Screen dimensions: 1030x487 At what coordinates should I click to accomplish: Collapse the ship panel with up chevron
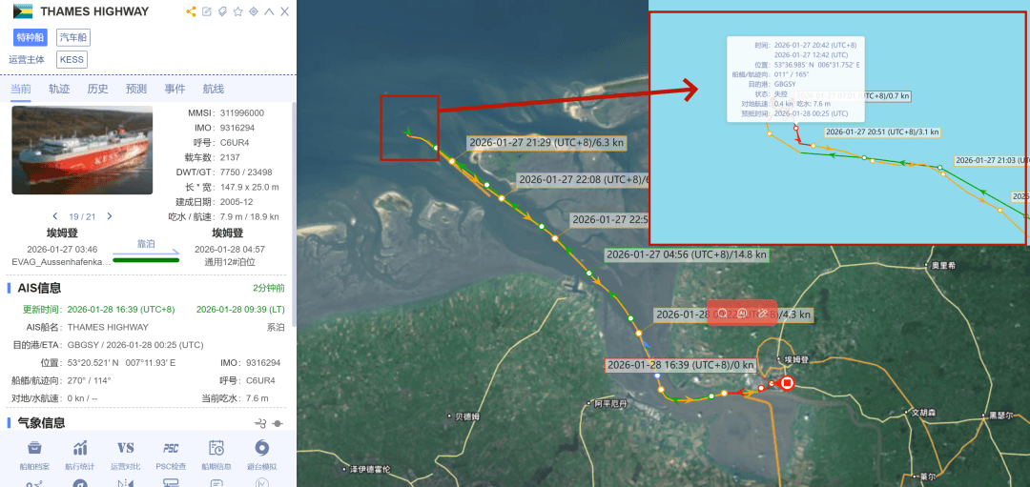tap(269, 11)
